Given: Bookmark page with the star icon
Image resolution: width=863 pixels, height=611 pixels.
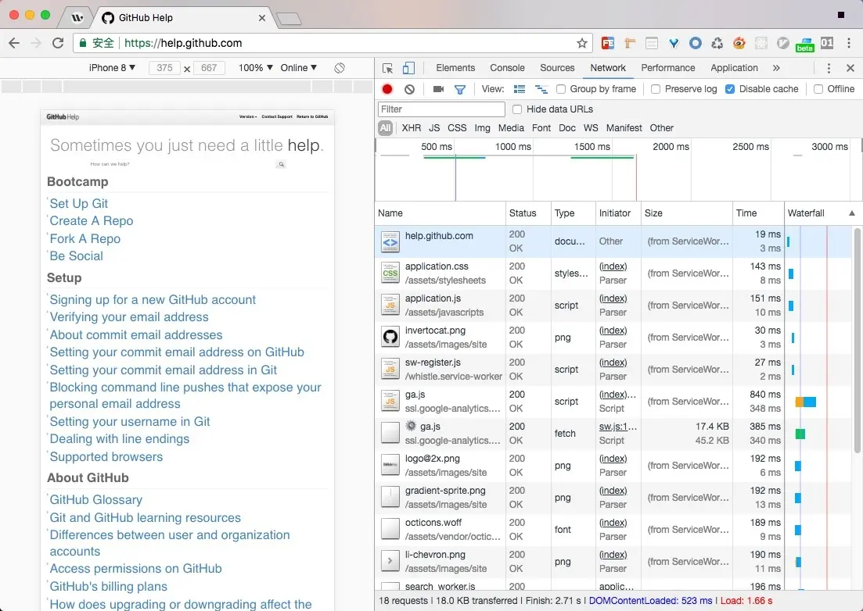Looking at the screenshot, I should [582, 43].
